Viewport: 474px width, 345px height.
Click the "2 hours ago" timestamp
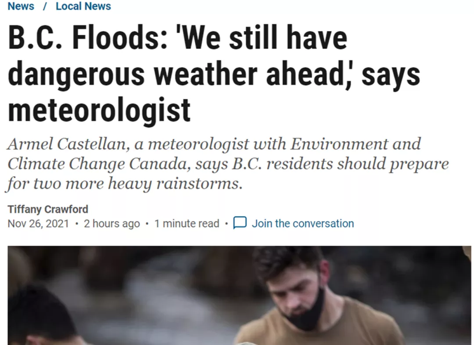[112, 224]
